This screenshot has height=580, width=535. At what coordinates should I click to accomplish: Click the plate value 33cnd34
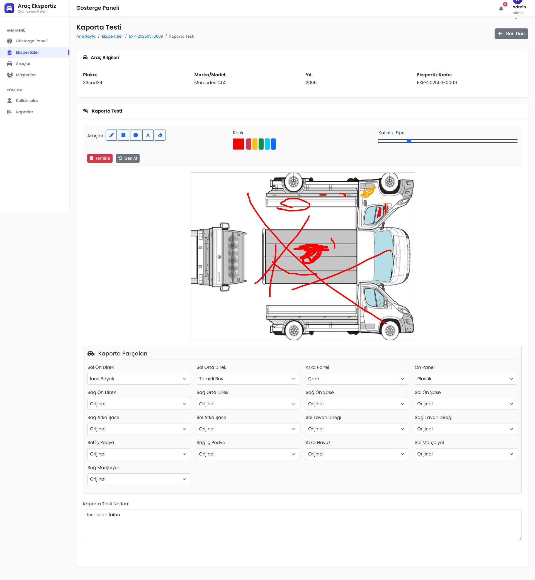93,82
